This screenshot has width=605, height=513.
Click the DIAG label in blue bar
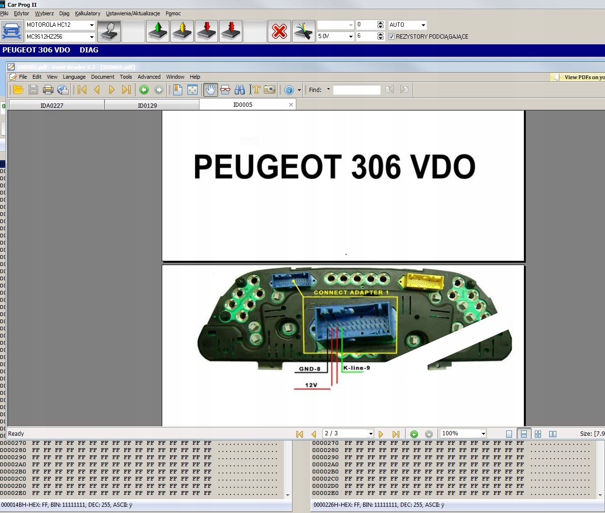[89, 50]
